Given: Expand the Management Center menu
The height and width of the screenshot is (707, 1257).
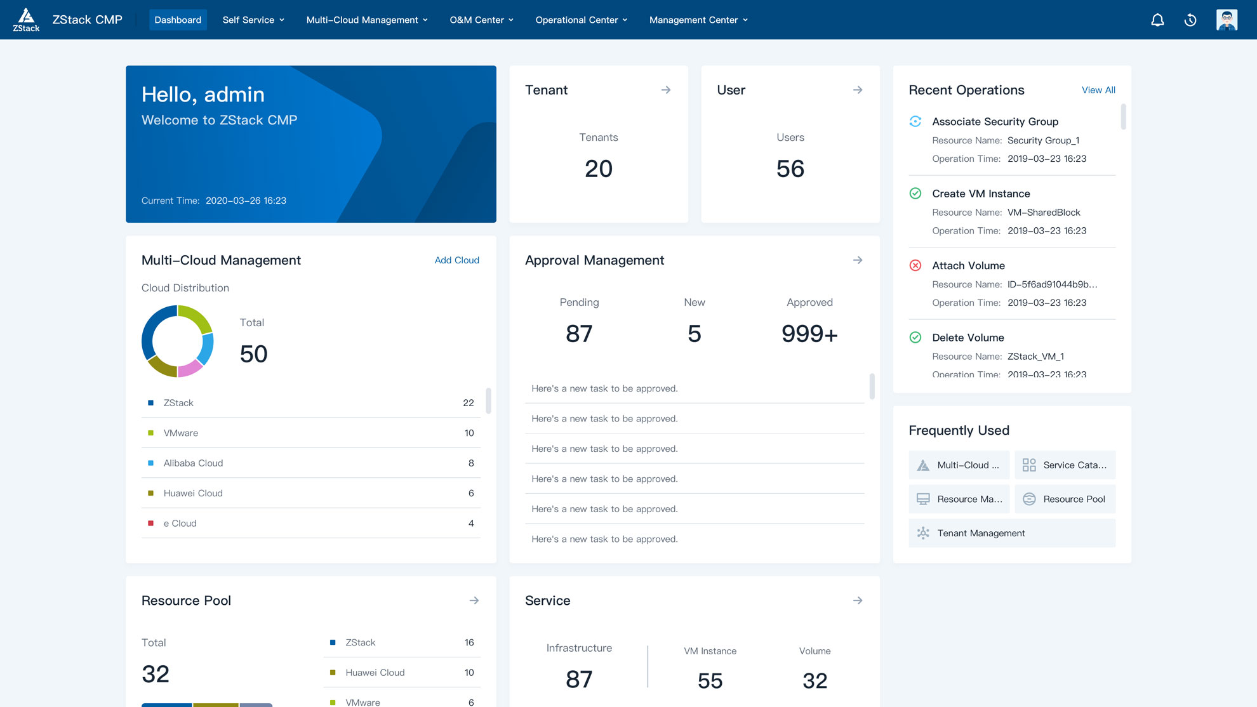Looking at the screenshot, I should 698,20.
